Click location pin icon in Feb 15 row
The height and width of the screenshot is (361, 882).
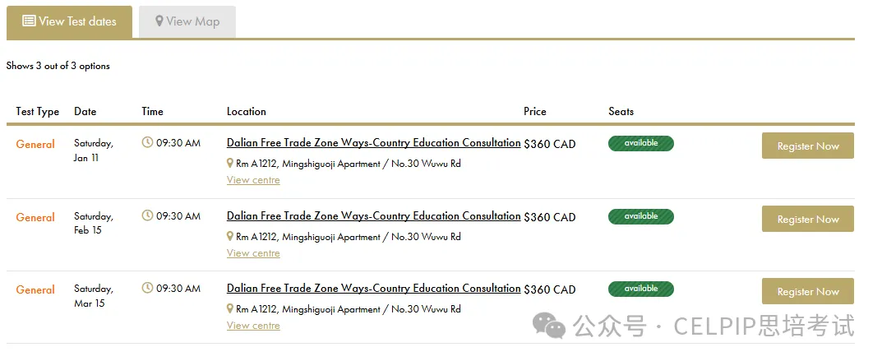coord(230,237)
